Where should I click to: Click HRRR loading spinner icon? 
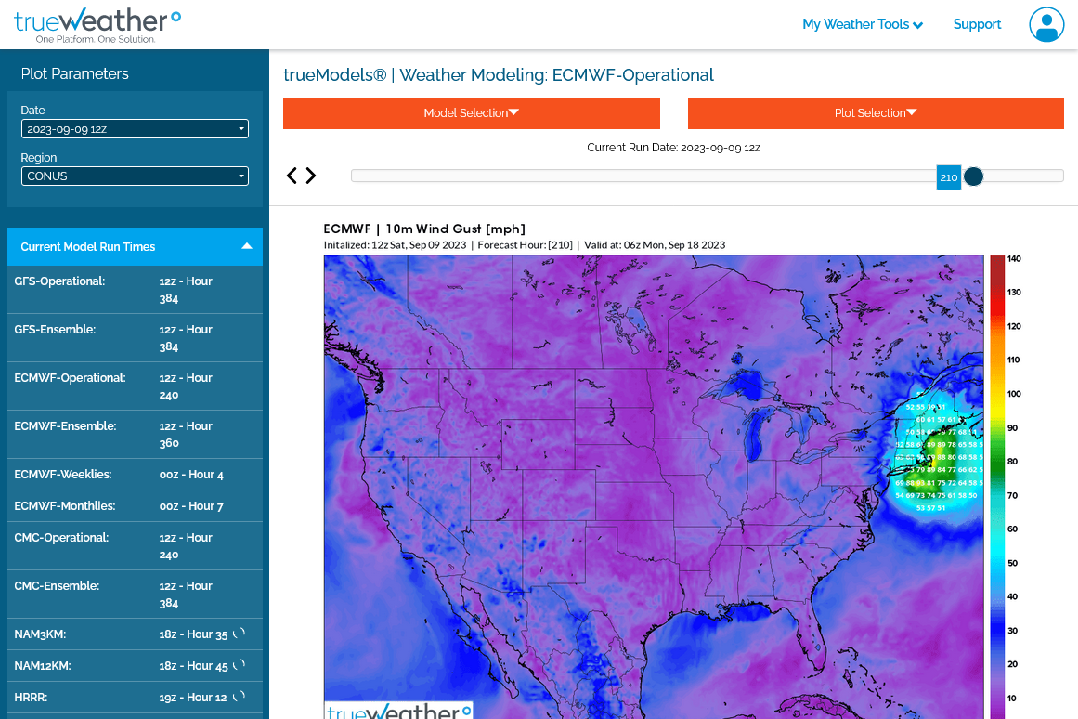pyautogui.click(x=240, y=697)
